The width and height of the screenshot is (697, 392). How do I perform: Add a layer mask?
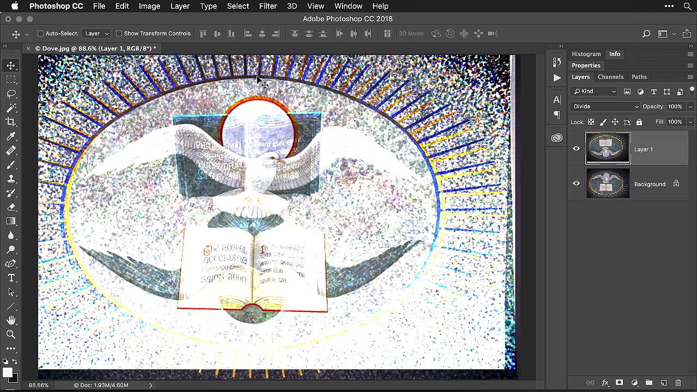tap(619, 383)
